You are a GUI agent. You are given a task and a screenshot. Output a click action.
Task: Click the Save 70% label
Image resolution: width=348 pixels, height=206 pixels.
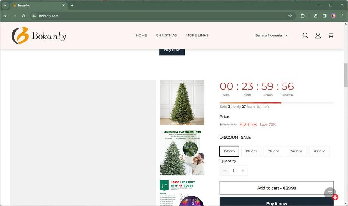[x=268, y=125]
